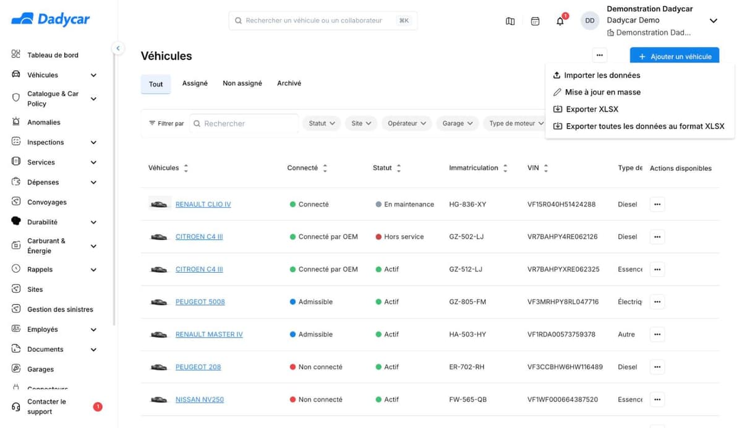Viewport: 742px width, 428px height.
Task: Click the Contacter le support headset icon
Action: tap(16, 406)
